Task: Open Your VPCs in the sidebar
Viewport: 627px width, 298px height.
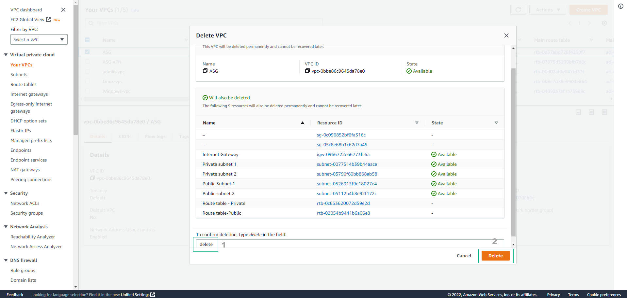Action: pyautogui.click(x=21, y=65)
